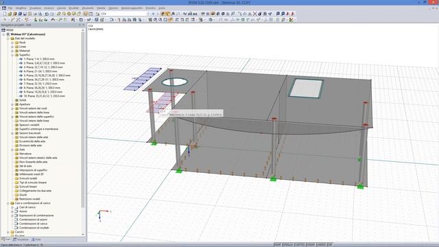Open the Visualizza menu
This screenshot has width=439, height=247.
35,8
